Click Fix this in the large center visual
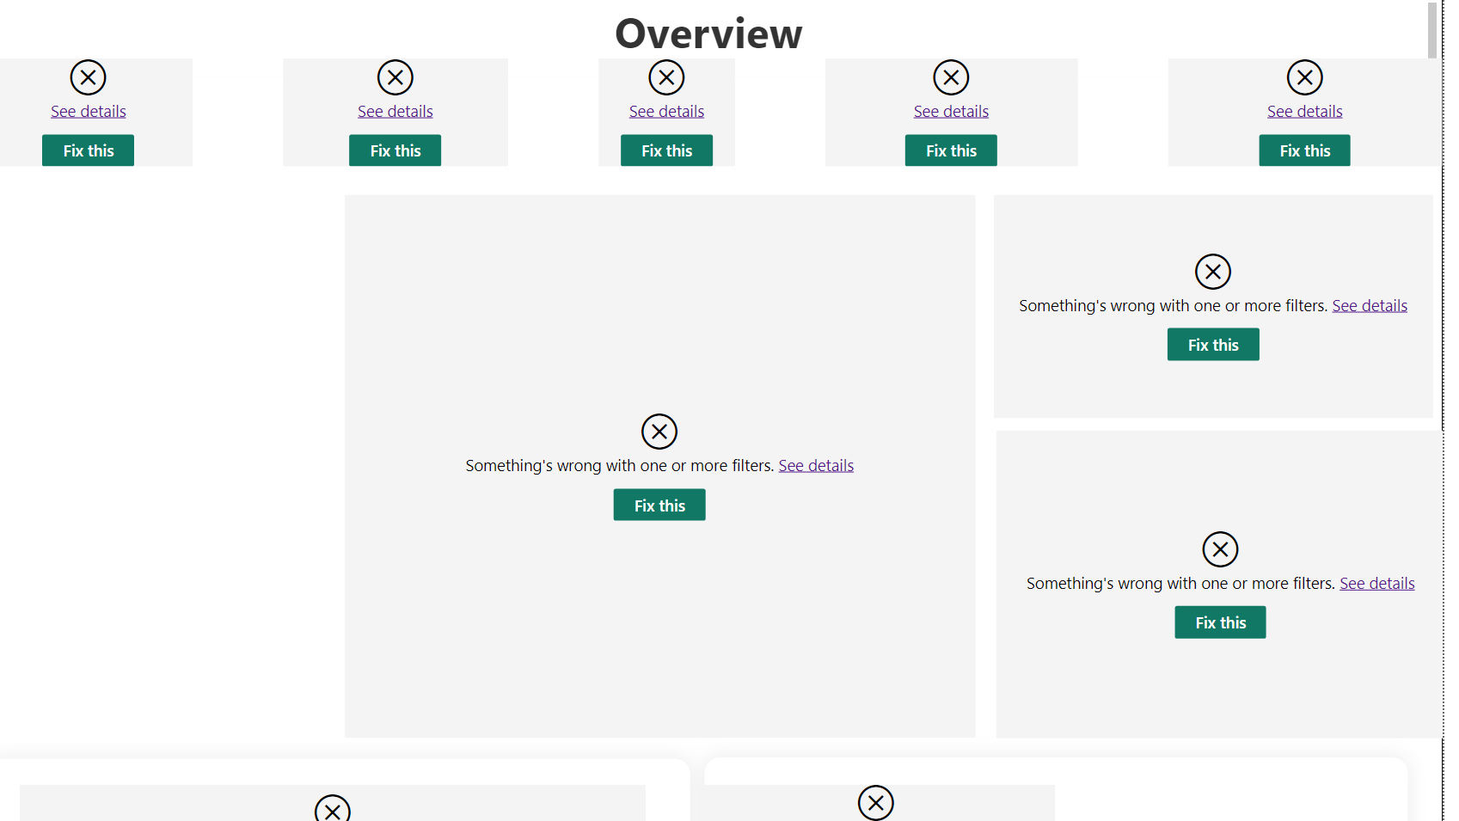 coord(659,505)
